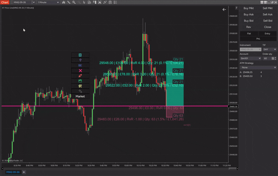Click the list icon at toolbar end
The width and height of the screenshot is (278, 176).
pos(115,2)
